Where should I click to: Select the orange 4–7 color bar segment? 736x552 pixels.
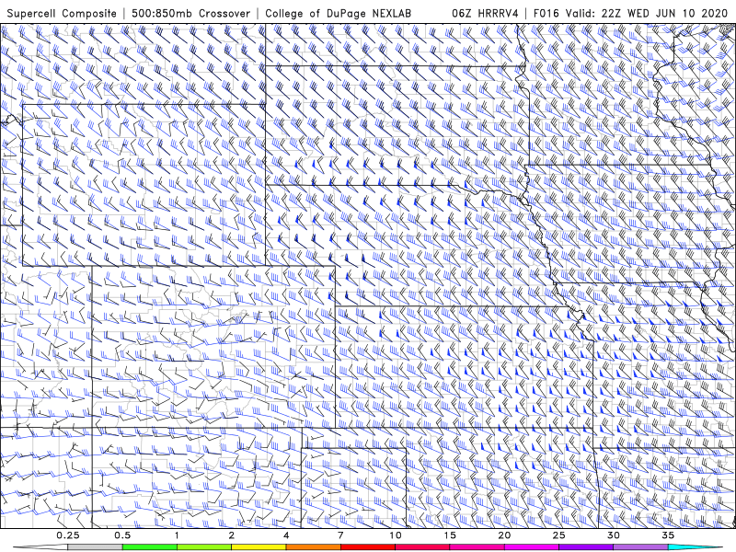[x=313, y=547]
